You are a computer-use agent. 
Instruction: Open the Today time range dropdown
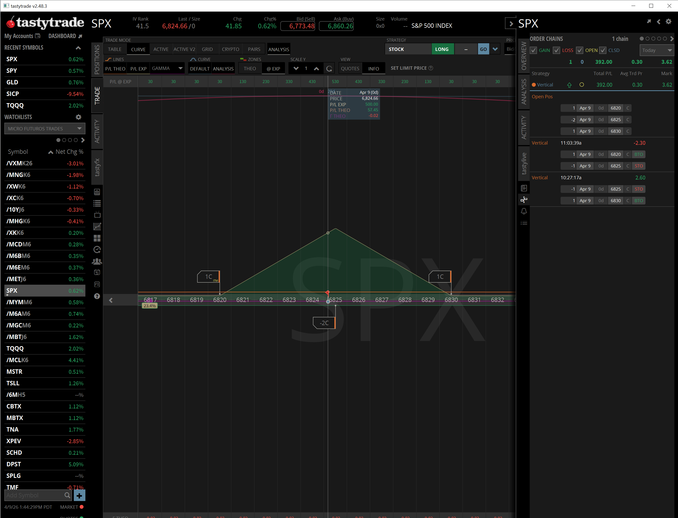pos(657,50)
